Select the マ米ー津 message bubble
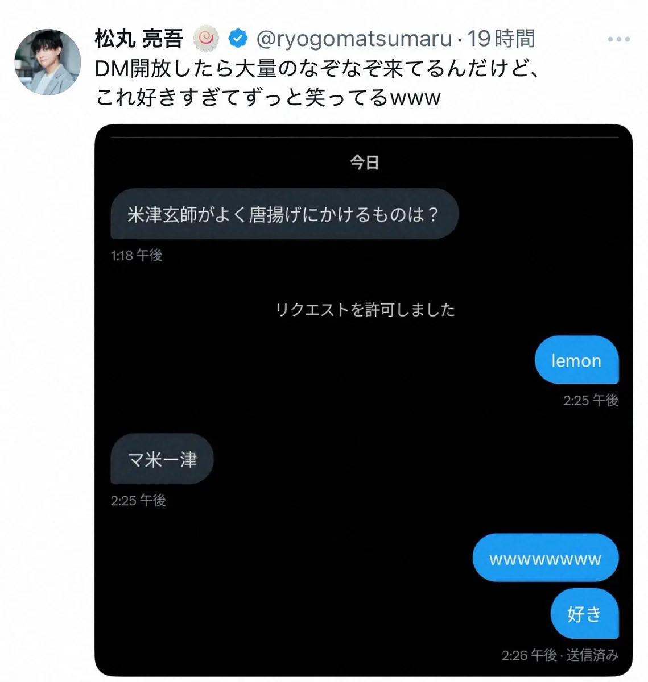This screenshot has height=682, width=648. point(162,459)
